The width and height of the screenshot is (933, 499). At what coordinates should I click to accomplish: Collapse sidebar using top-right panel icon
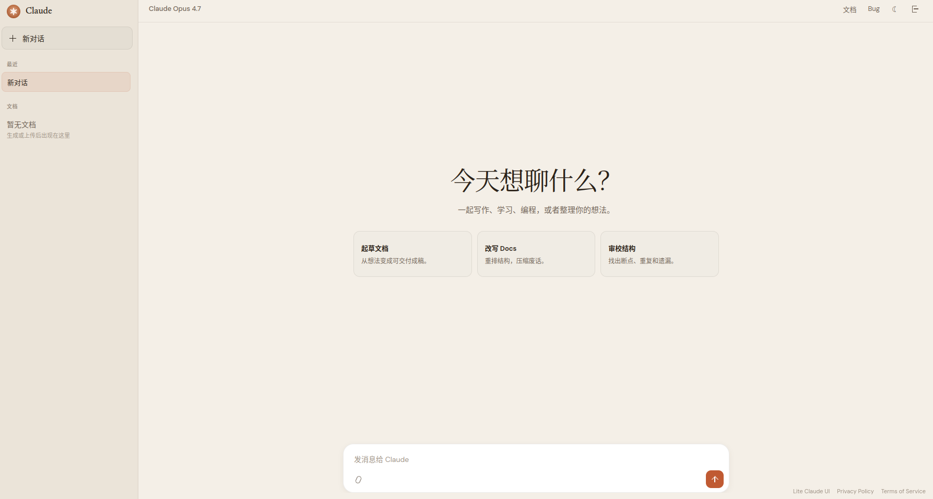[x=915, y=9]
